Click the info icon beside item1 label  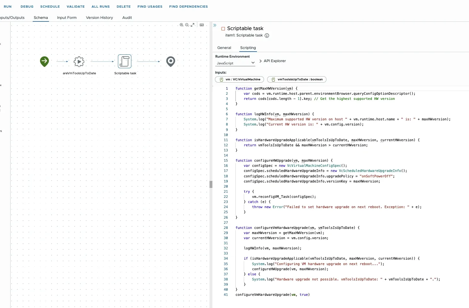(267, 36)
